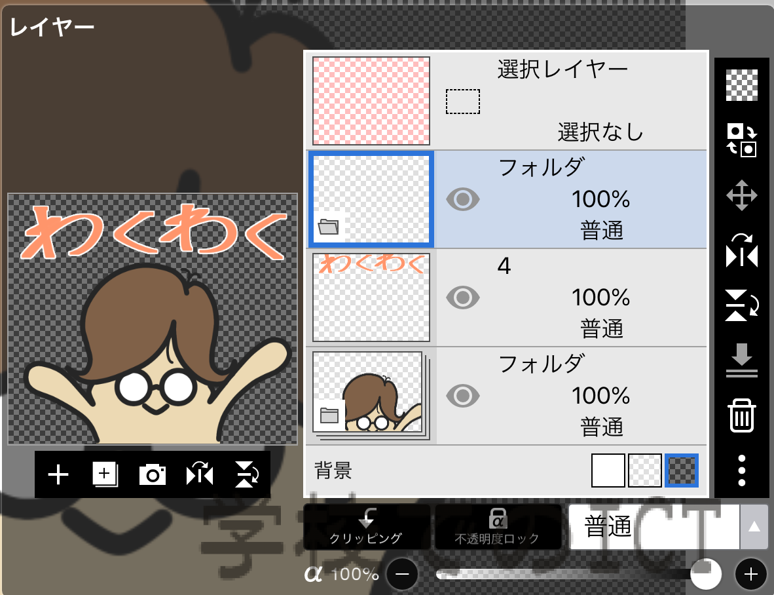Image resolution: width=774 pixels, height=595 pixels.
Task: Click the α 100% opacity readout
Action: [342, 574]
